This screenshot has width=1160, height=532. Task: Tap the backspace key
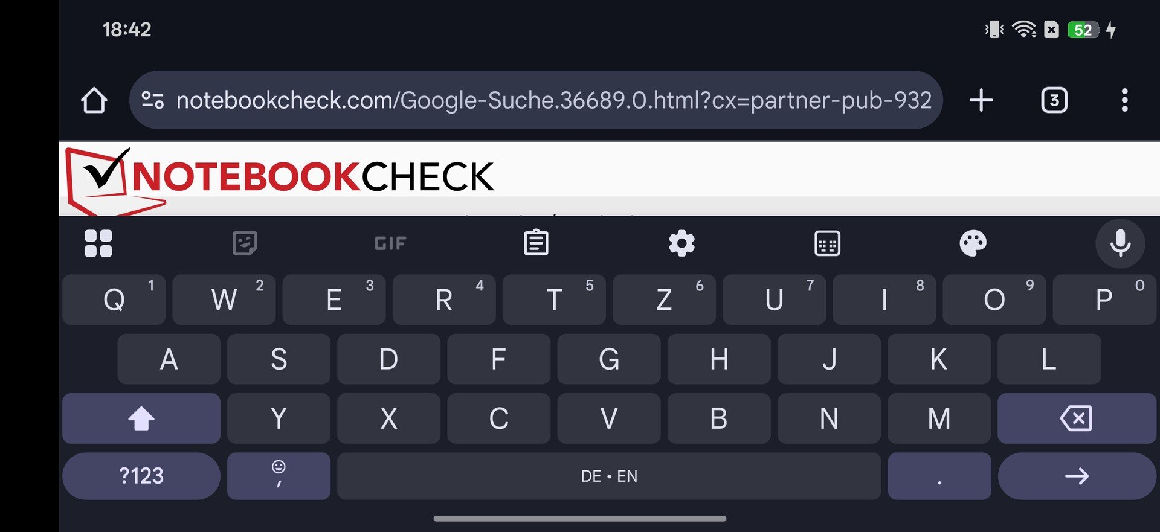click(x=1077, y=418)
